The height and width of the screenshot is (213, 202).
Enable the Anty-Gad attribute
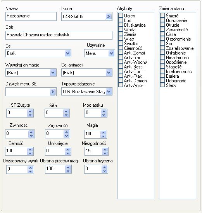click(121, 57)
